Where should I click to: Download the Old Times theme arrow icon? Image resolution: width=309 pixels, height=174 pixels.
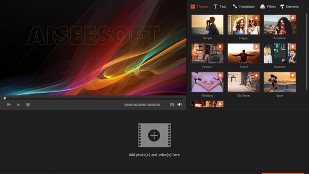(x=256, y=75)
